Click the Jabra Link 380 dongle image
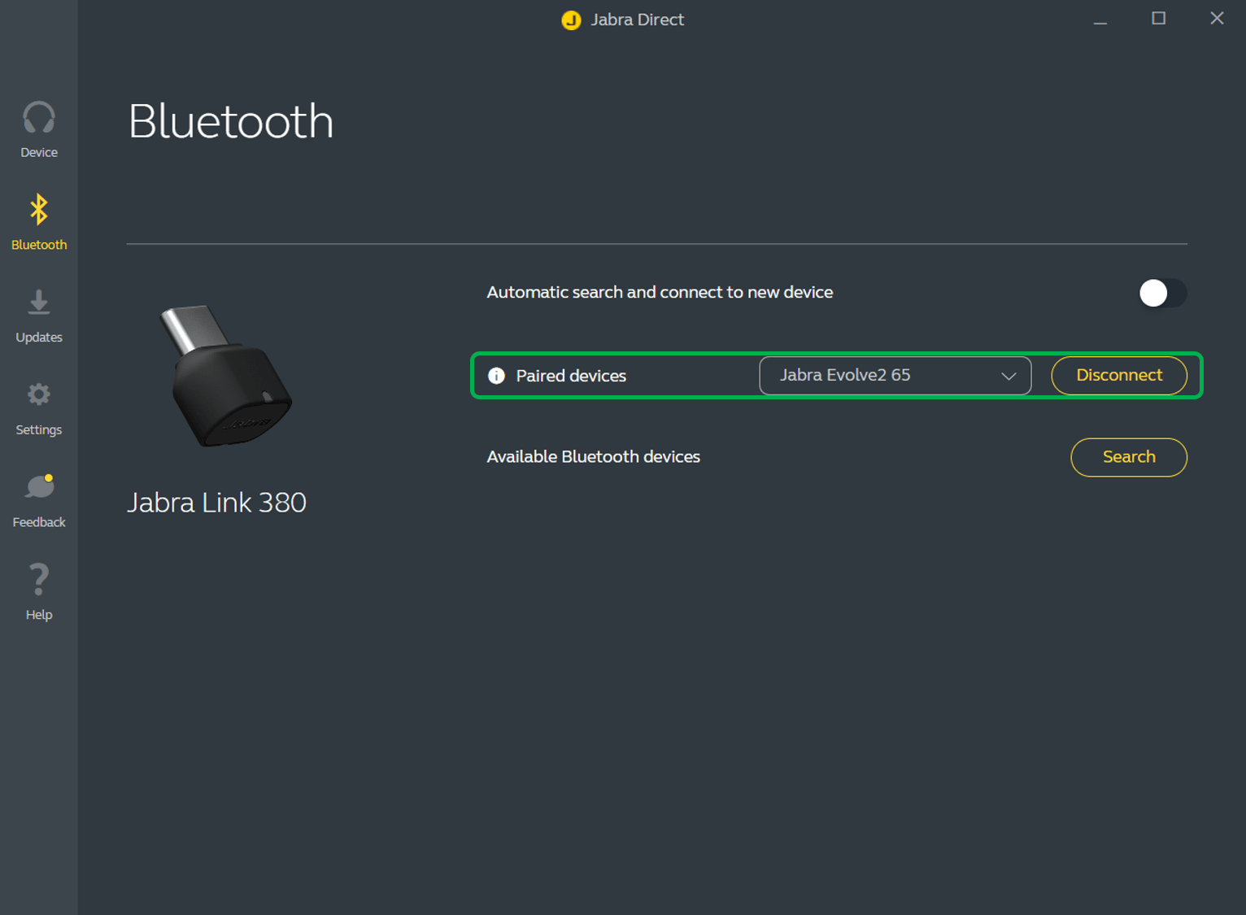Image resolution: width=1246 pixels, height=915 pixels. click(225, 376)
